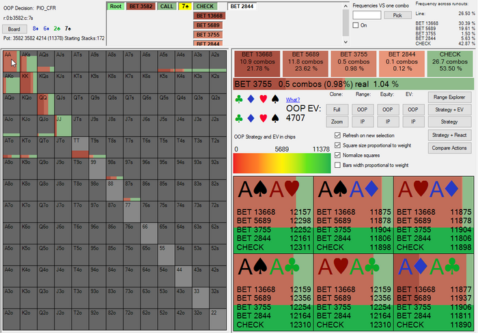Click the Frequencies VS one combo input

tap(367, 15)
